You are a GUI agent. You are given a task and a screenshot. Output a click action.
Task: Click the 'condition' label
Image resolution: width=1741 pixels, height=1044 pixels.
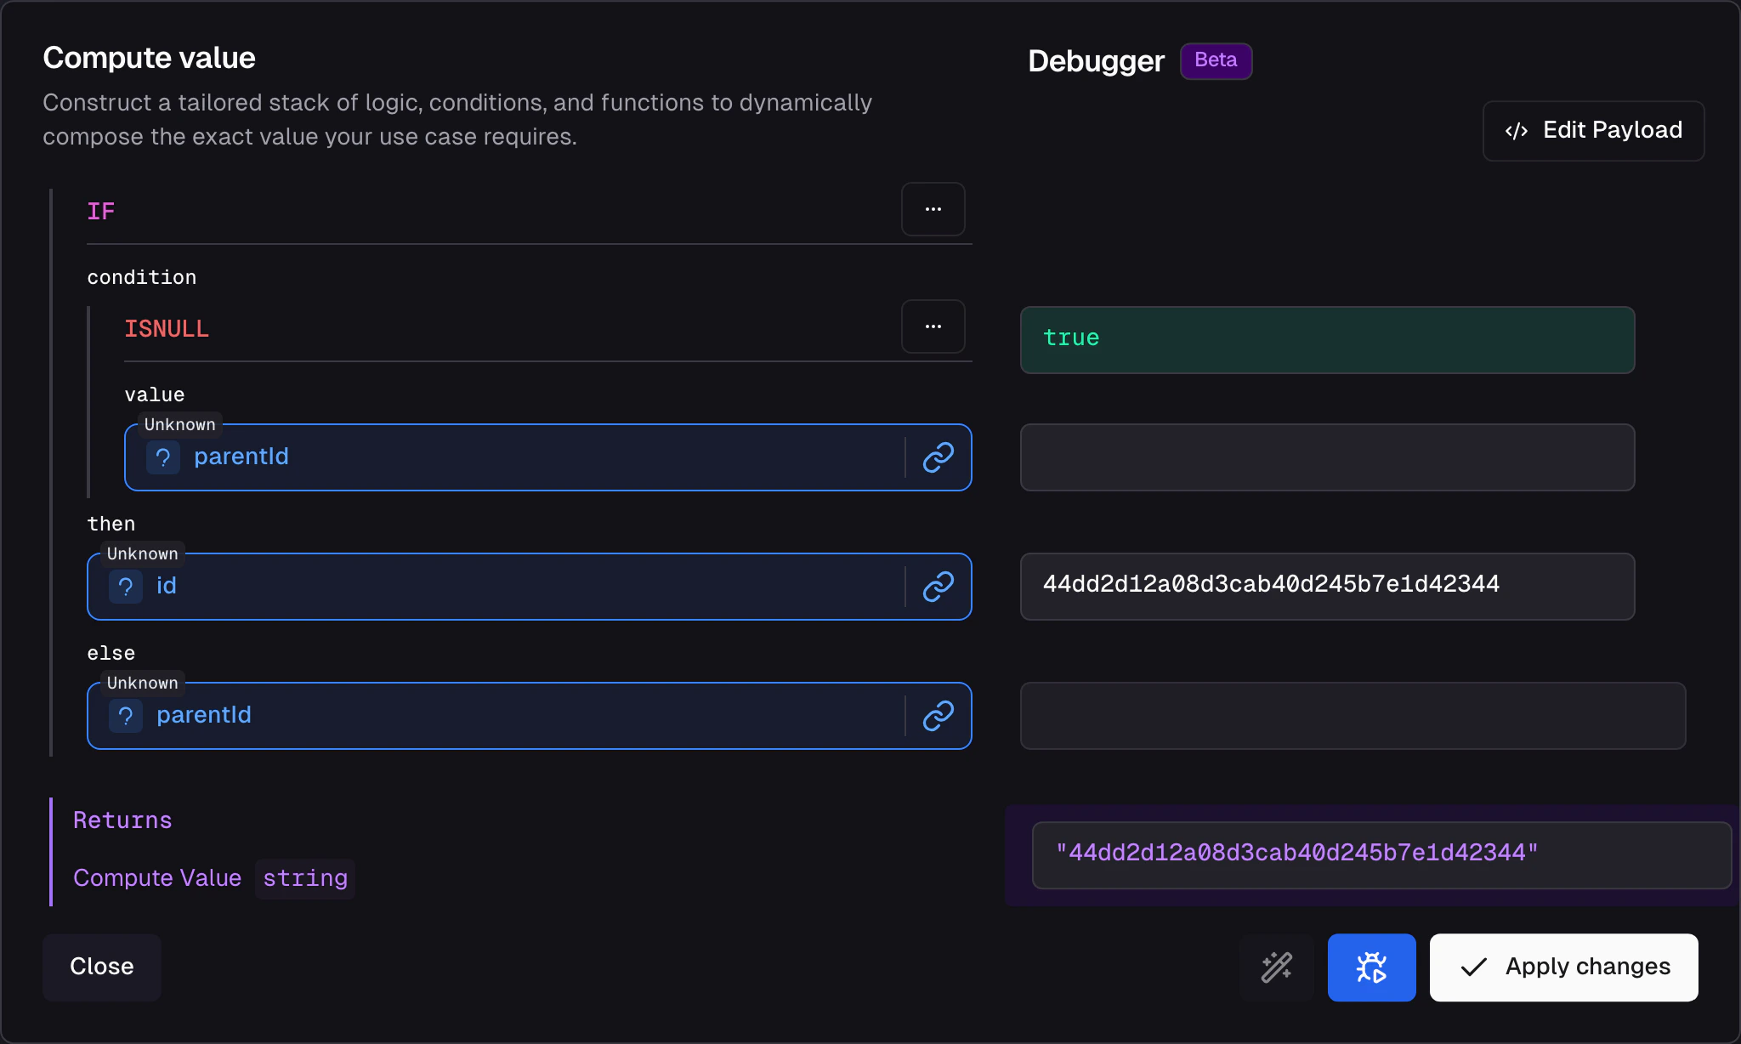[x=141, y=278]
